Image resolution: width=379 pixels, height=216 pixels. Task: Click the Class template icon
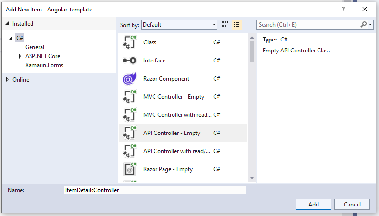pos(130,42)
